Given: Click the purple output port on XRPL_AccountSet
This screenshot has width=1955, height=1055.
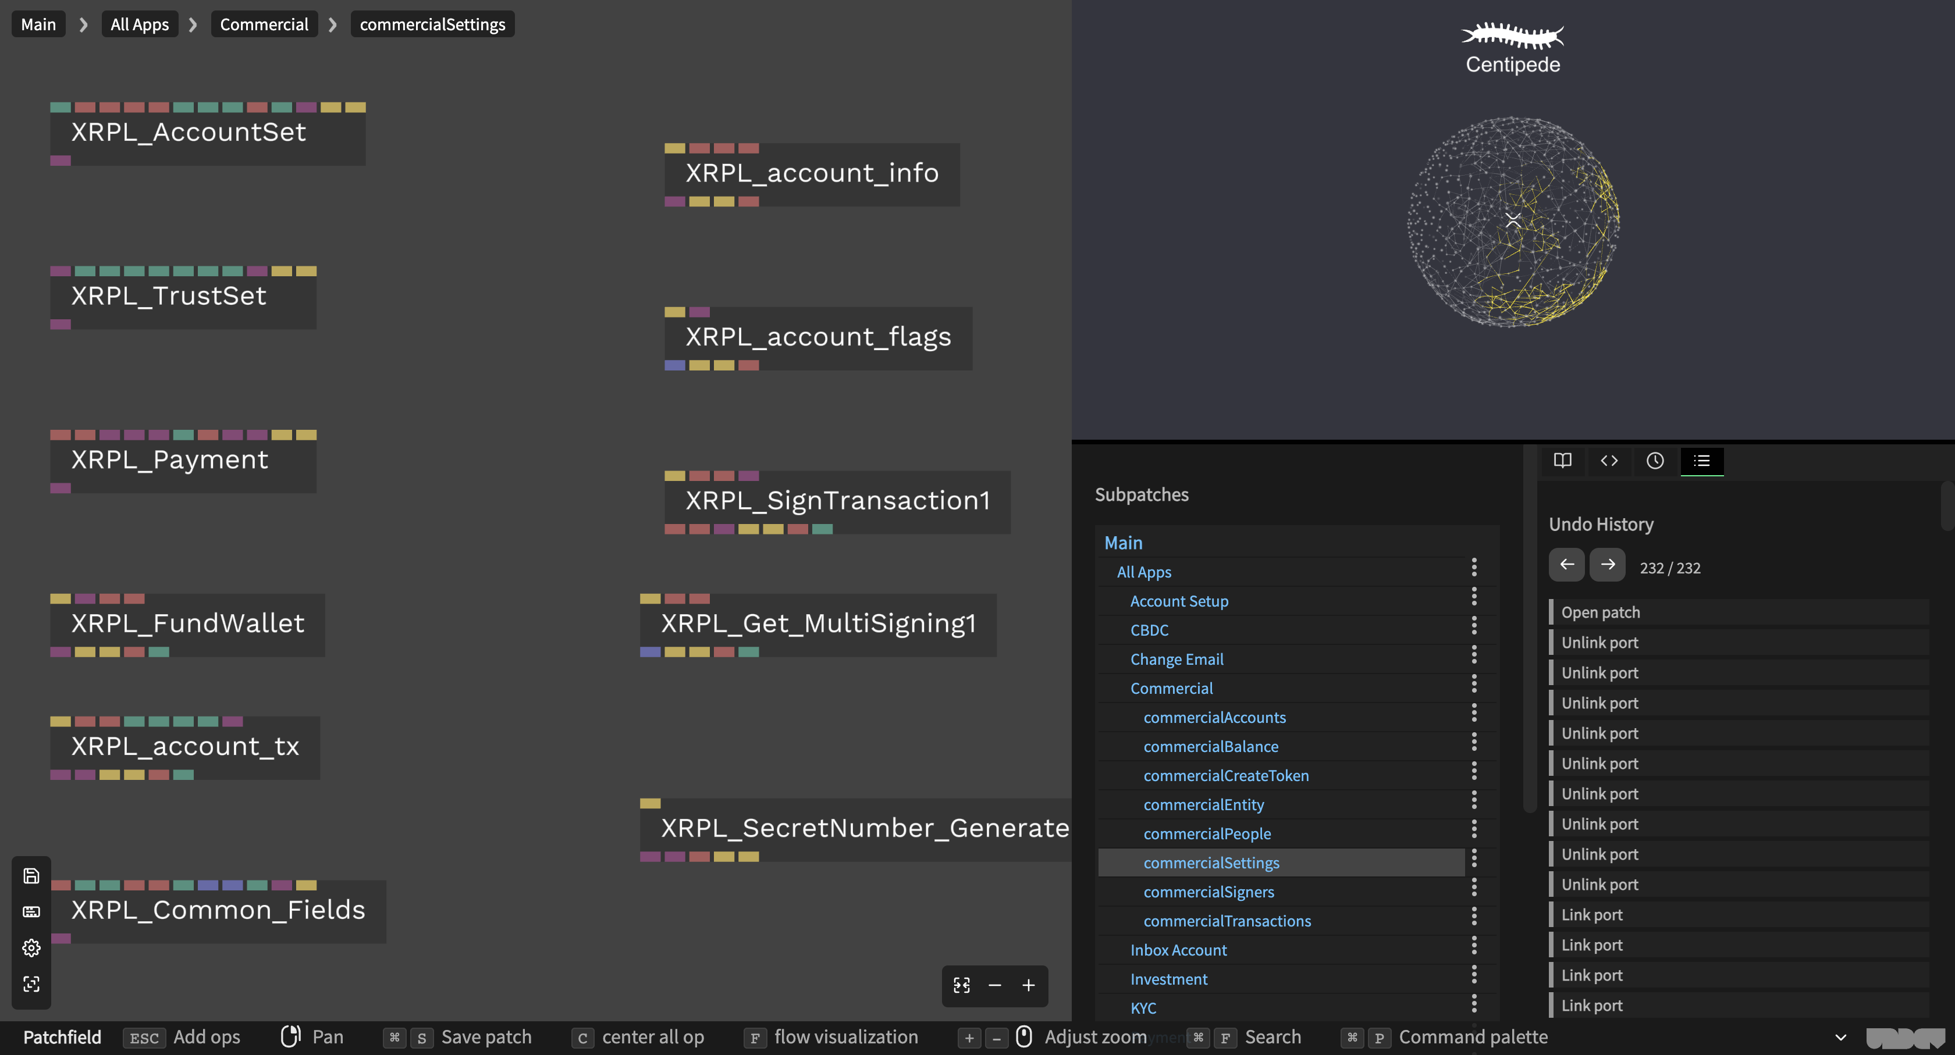Looking at the screenshot, I should pos(60,161).
